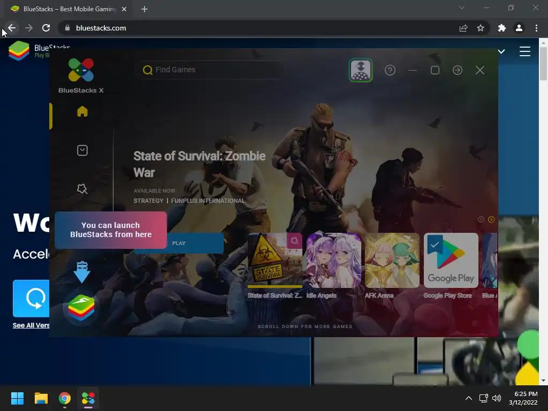The width and height of the screenshot is (548, 411).
Task: Open the Google Play Store tile
Action: coord(451,260)
